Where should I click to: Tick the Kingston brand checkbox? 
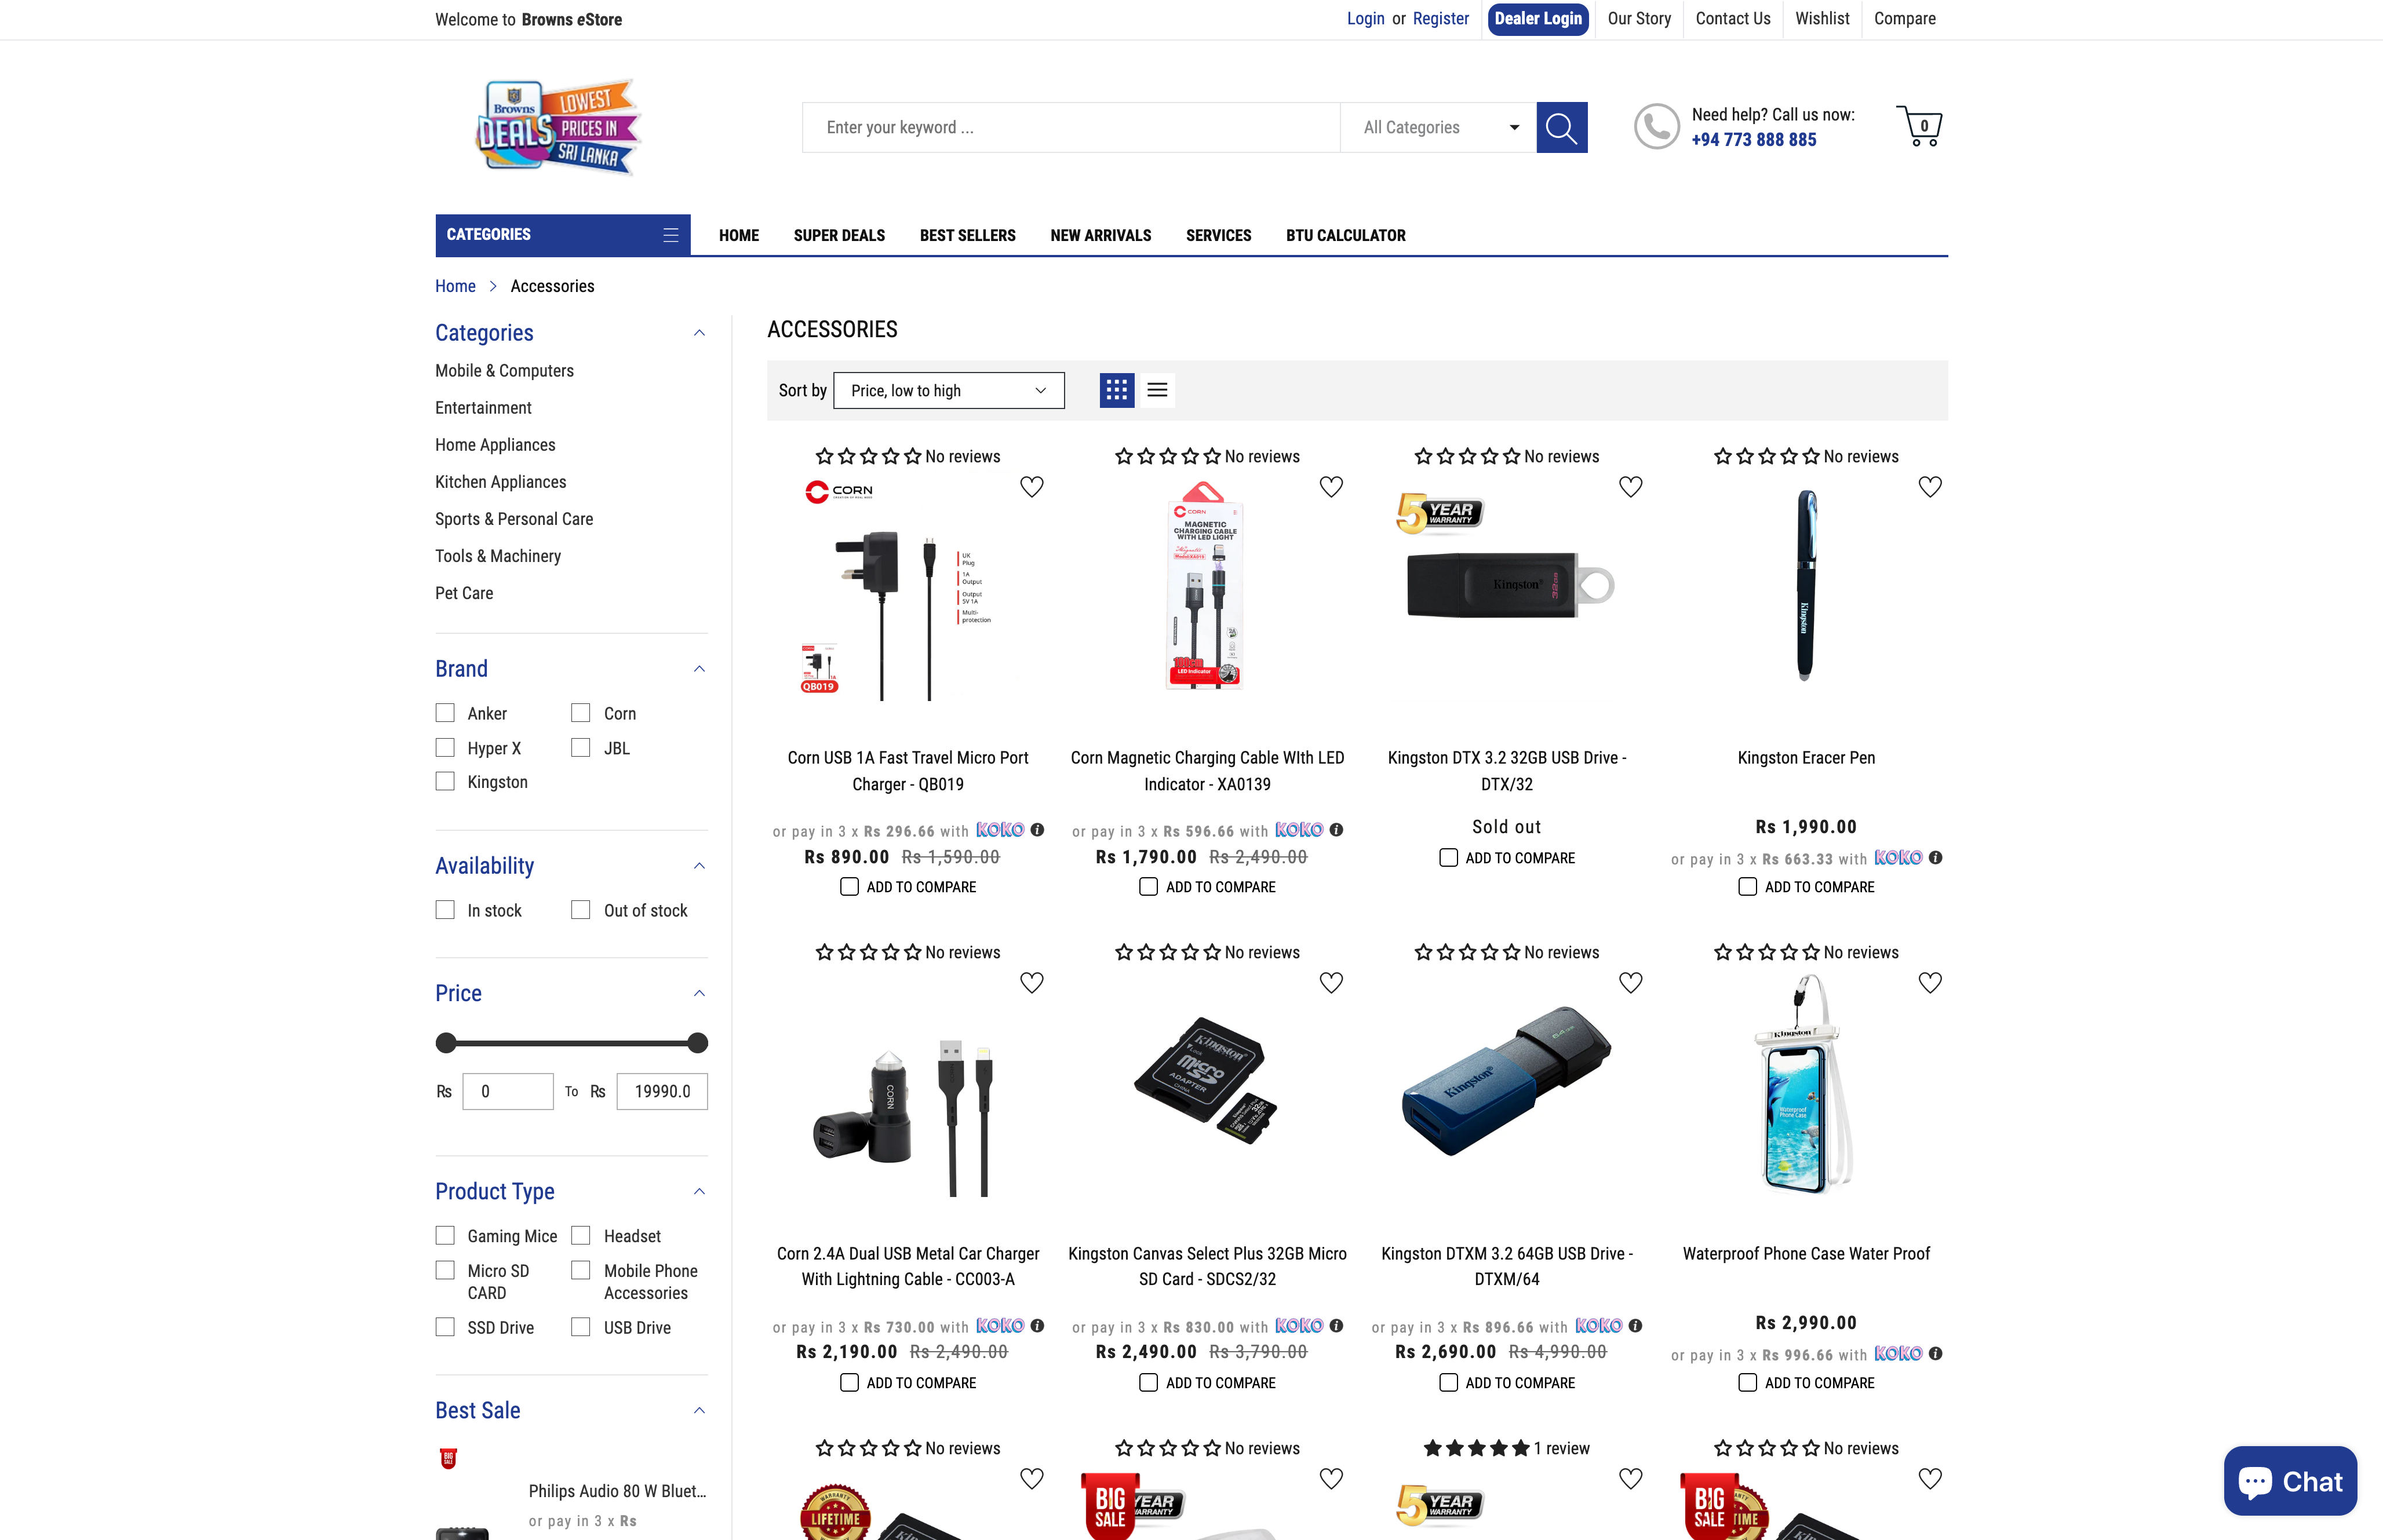pyautogui.click(x=445, y=781)
